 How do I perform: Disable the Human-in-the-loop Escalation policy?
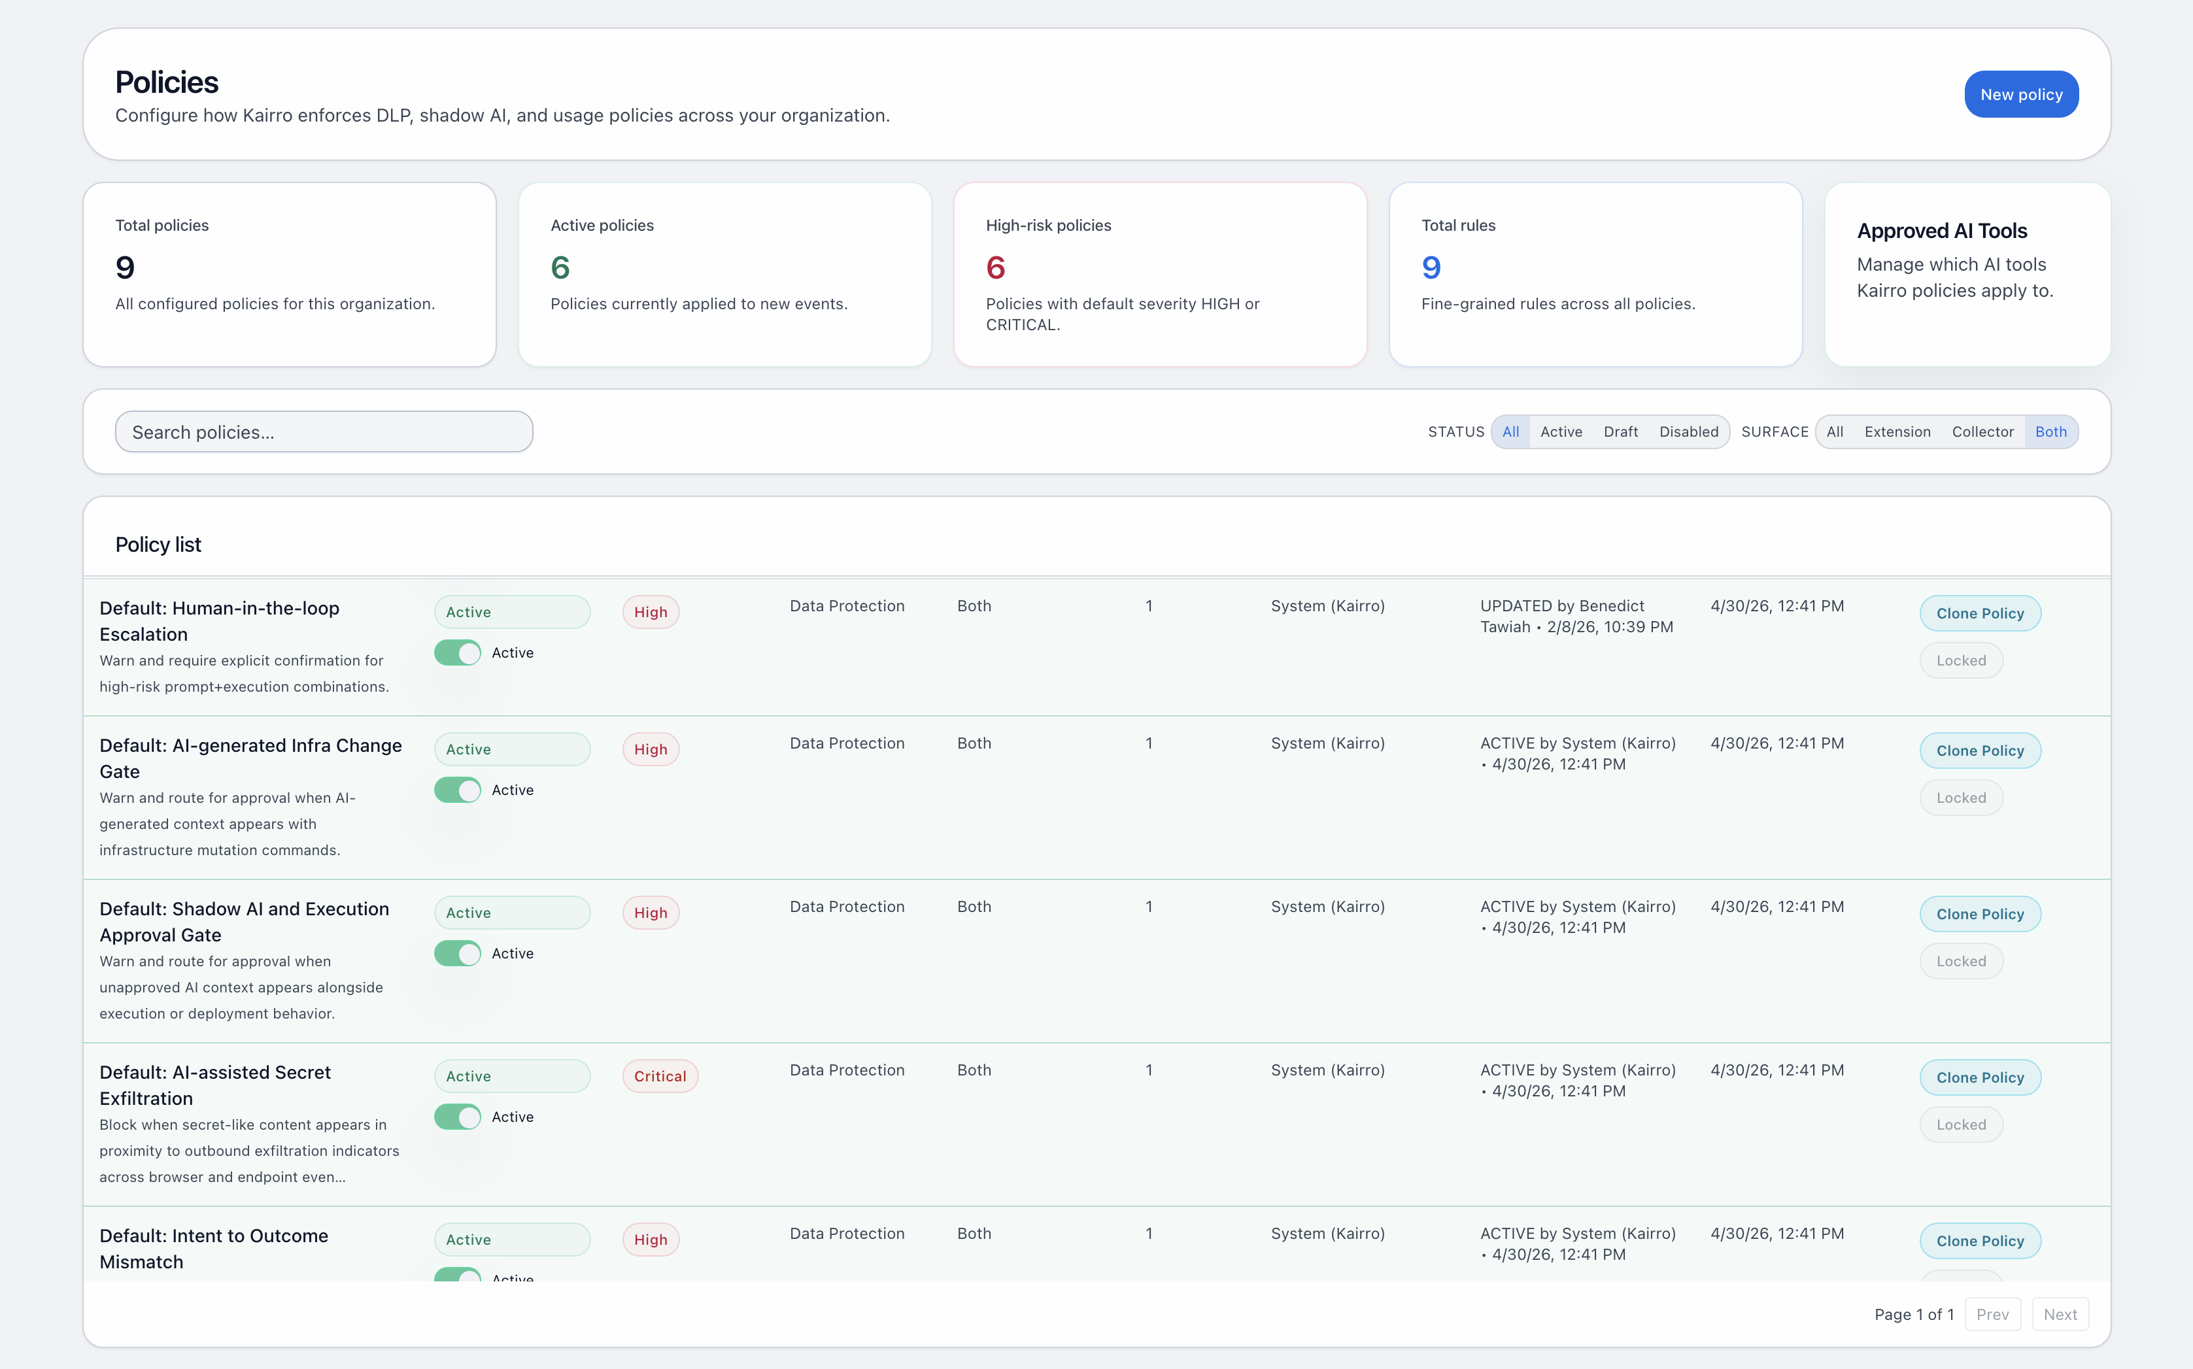[x=457, y=652]
